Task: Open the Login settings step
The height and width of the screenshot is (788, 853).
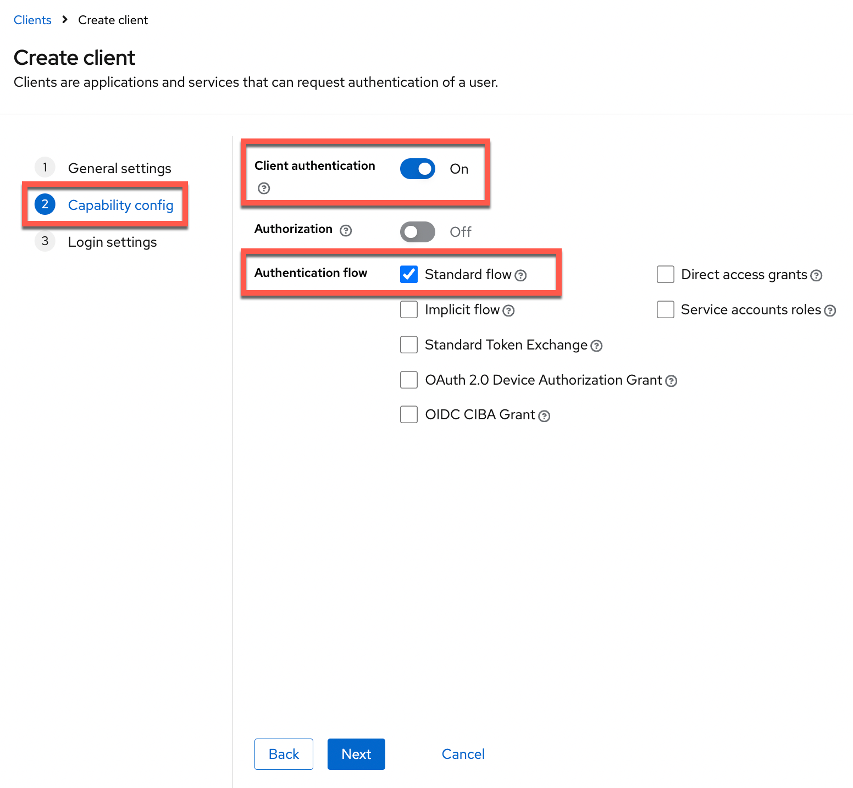Action: 112,242
